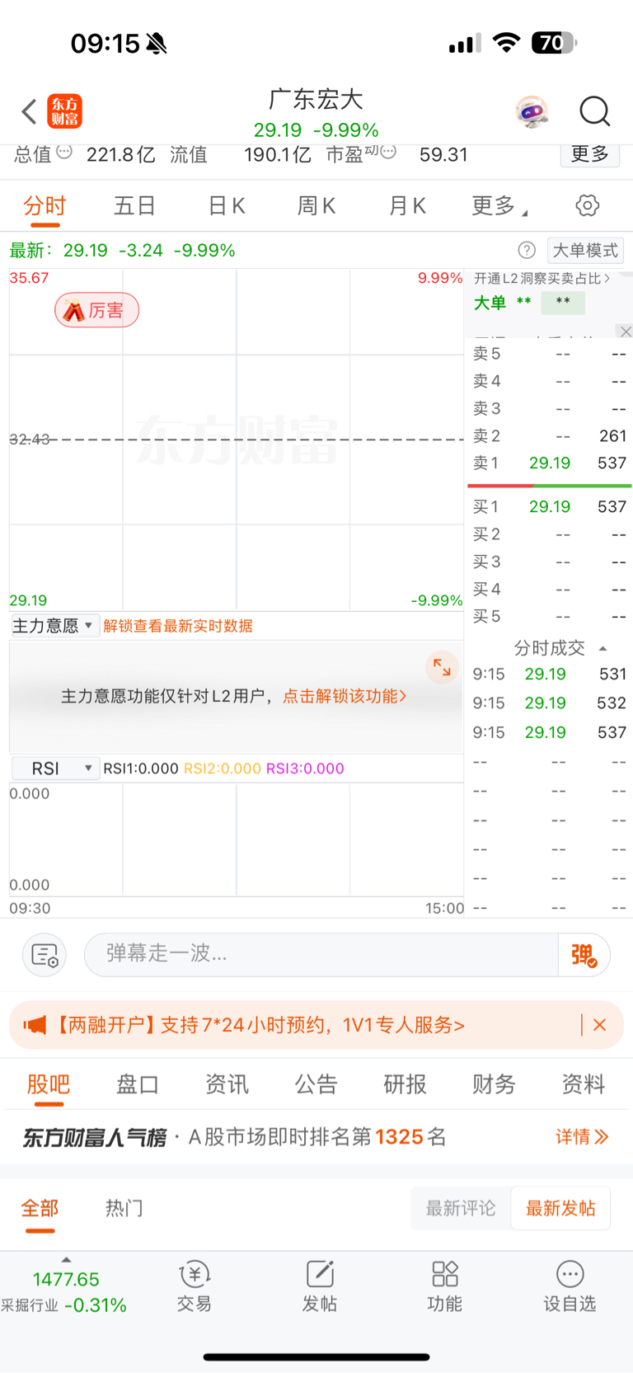Collapse the 分时成交 list arrow
Screen dimensions: 633x1373
click(603, 649)
